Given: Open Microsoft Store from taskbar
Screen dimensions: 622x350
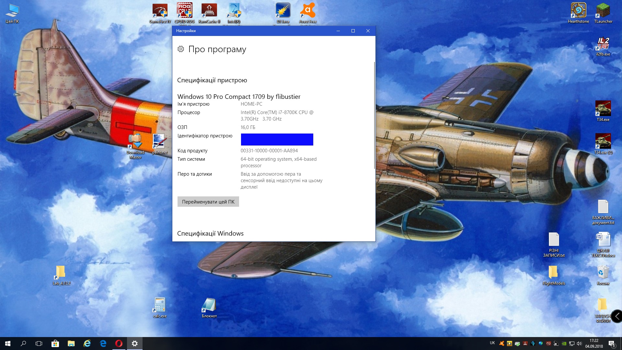Looking at the screenshot, I should point(55,344).
